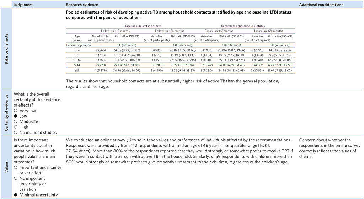This screenshot has width=364, height=199.
Task: Click the Certainty of evidence row label
Action: (x=6, y=113)
